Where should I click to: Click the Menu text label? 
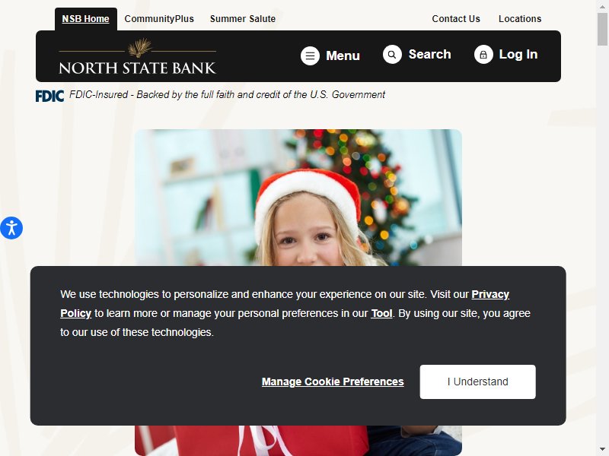pos(343,55)
